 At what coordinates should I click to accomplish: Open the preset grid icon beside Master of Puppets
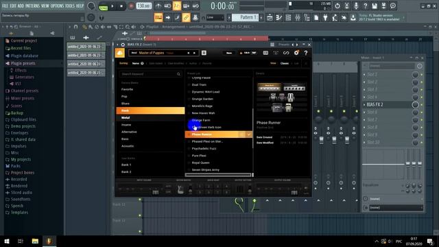(204, 53)
